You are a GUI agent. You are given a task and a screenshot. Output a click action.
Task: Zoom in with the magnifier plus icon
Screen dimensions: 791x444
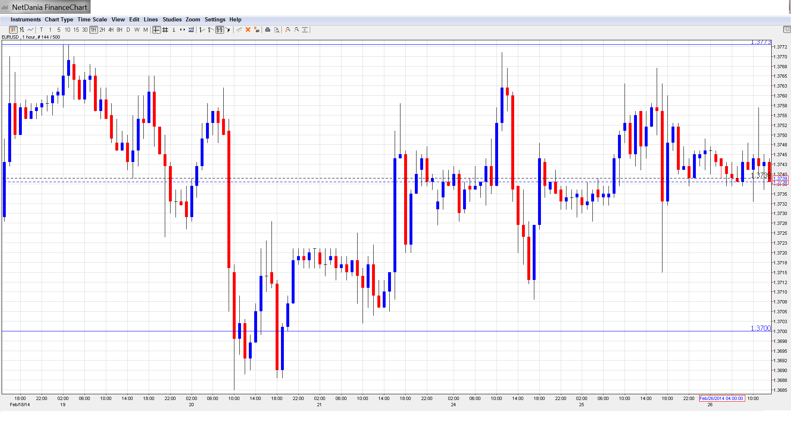(x=288, y=30)
